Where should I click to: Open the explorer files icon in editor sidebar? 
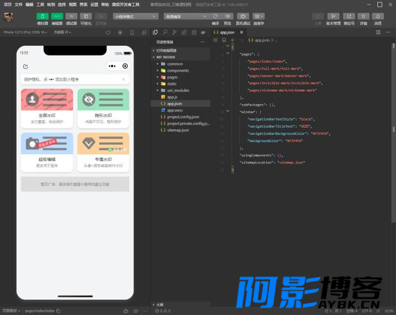pyautogui.click(x=156, y=32)
